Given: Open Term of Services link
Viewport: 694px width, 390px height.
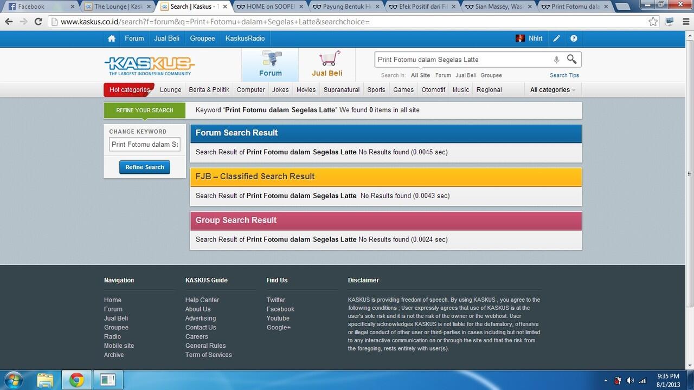Looking at the screenshot, I should (209, 355).
